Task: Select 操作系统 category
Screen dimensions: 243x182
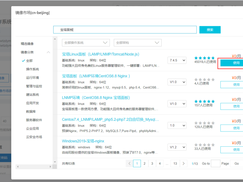Action: coord(32,69)
